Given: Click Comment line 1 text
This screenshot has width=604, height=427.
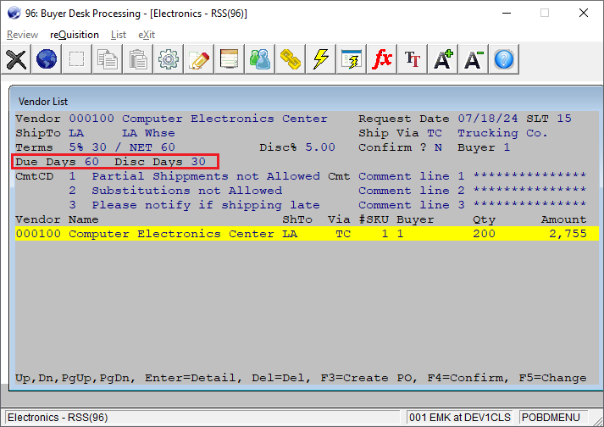Looking at the screenshot, I should click(412, 176).
